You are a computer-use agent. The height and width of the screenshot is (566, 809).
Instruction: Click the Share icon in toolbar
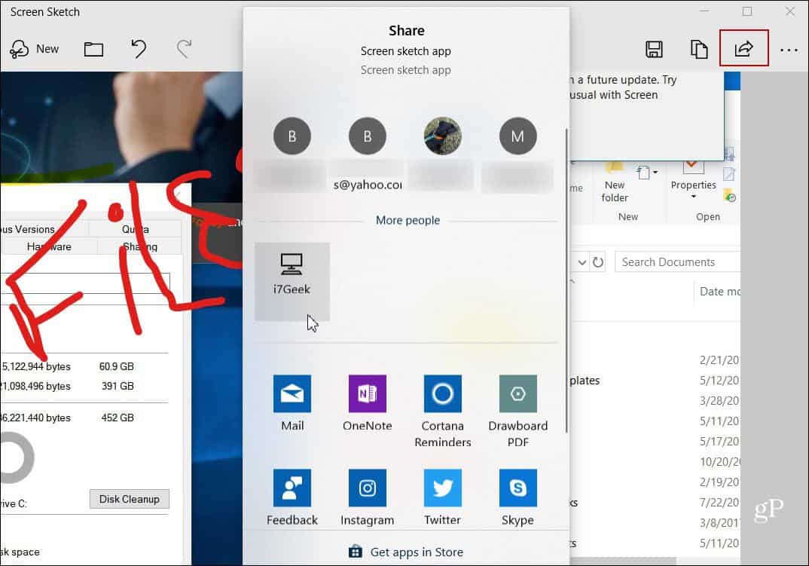(743, 48)
